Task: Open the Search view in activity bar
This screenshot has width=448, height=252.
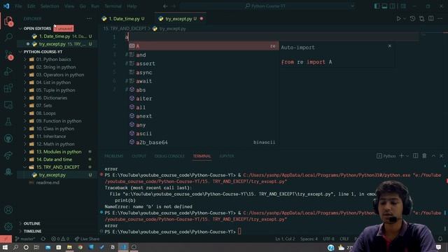Action: point(8,37)
